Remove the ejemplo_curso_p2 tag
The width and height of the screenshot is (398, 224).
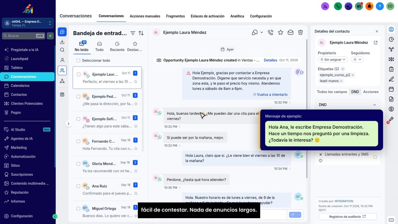[x=352, y=75]
